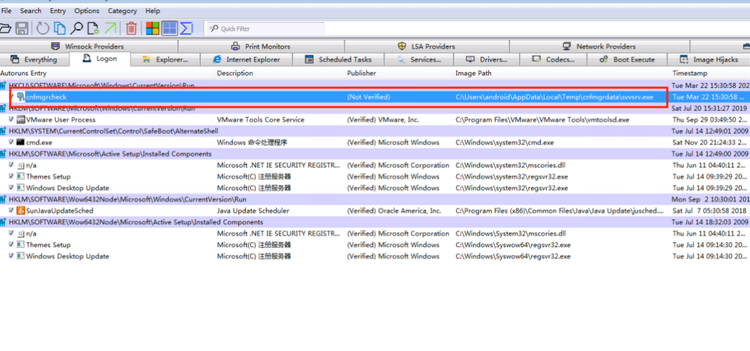750x351 pixels.
Task: Refresh the autoruns scan
Action: click(43, 28)
